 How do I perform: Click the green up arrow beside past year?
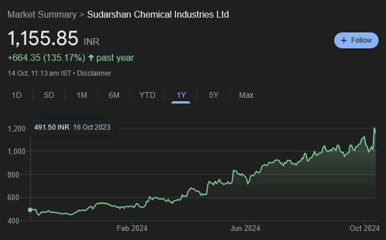point(91,58)
